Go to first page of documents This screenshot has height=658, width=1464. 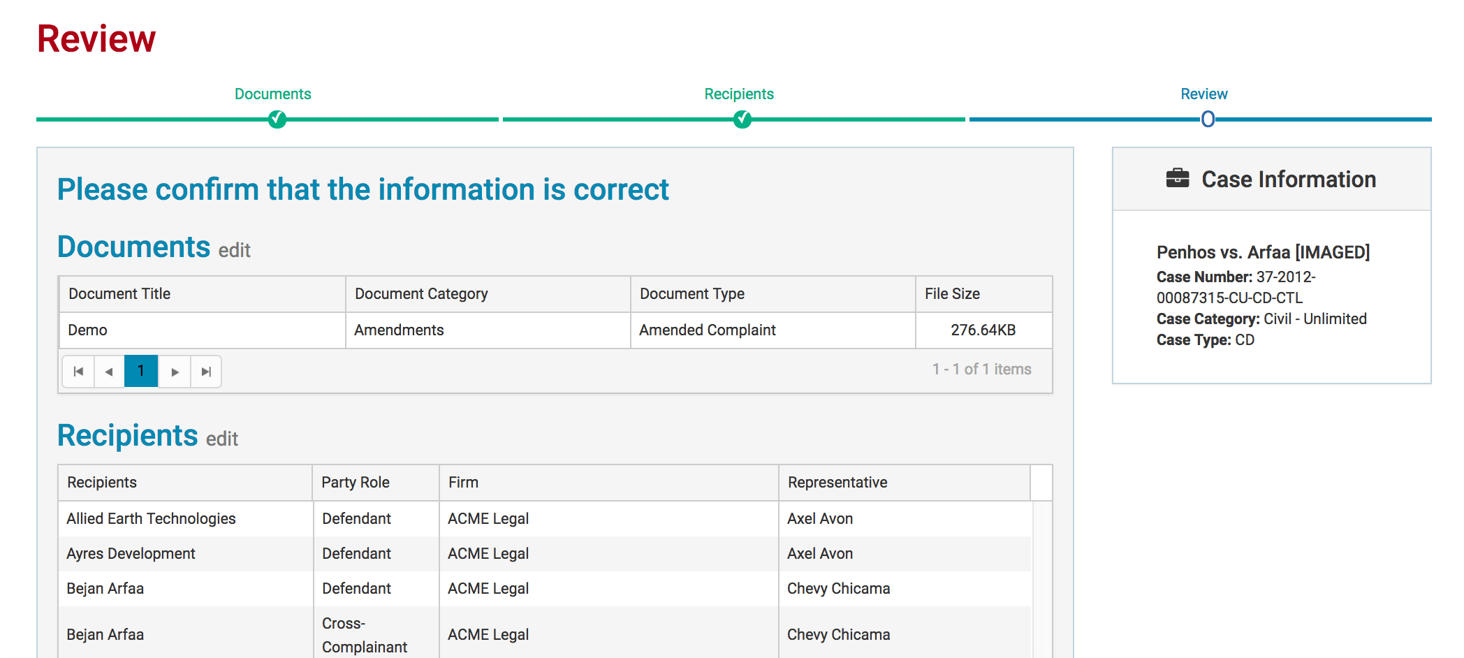tap(78, 372)
